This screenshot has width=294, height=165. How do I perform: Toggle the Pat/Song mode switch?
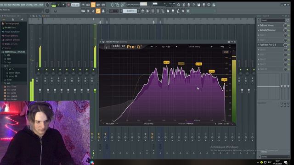[x=54, y=5]
